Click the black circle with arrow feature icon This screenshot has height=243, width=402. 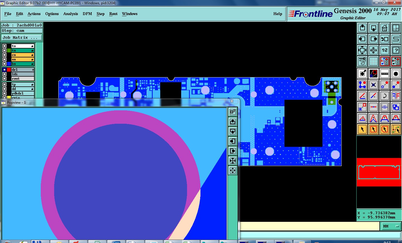[x=362, y=74]
